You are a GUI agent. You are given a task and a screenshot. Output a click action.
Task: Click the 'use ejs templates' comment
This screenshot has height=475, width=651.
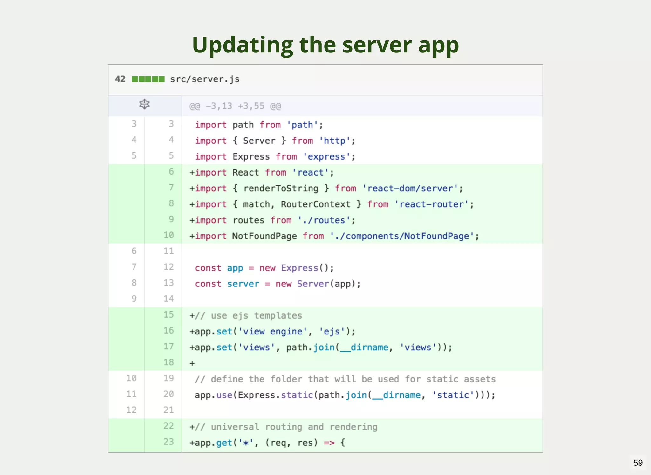point(248,316)
